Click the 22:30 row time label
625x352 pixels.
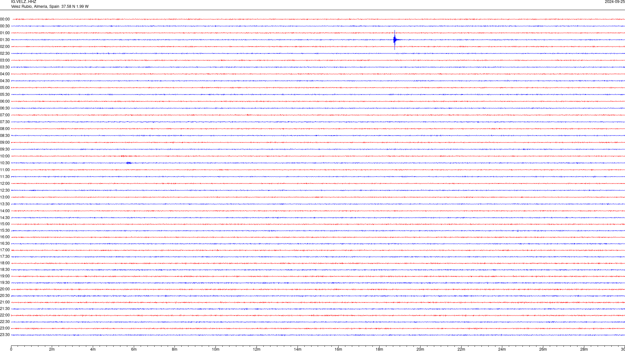click(x=5, y=322)
